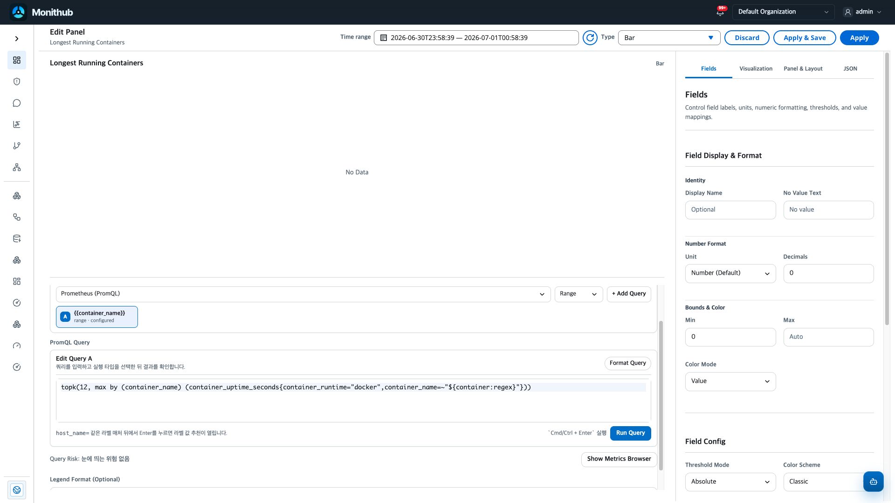895x503 pixels.
Task: Click the + Add Query button
Action: 629,294
